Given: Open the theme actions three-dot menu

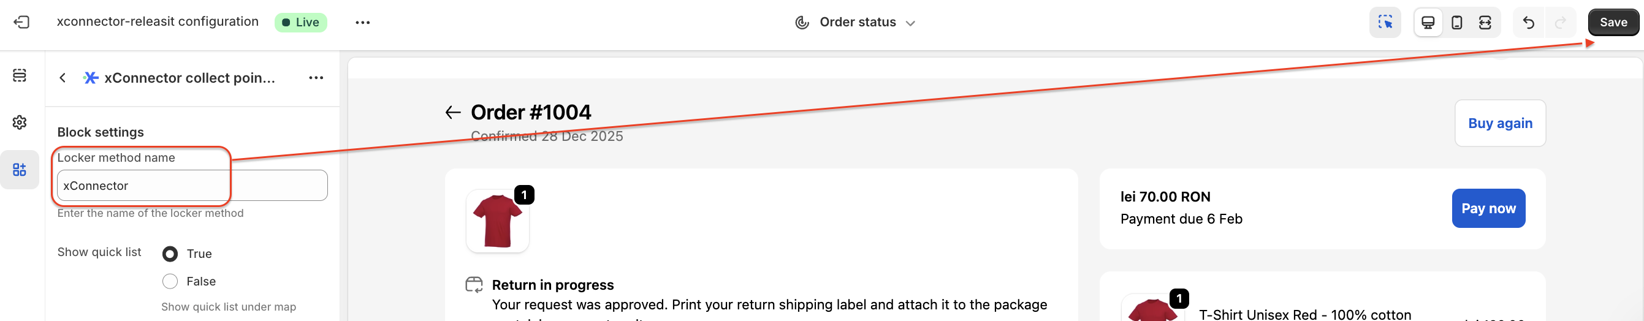Looking at the screenshot, I should tap(362, 22).
